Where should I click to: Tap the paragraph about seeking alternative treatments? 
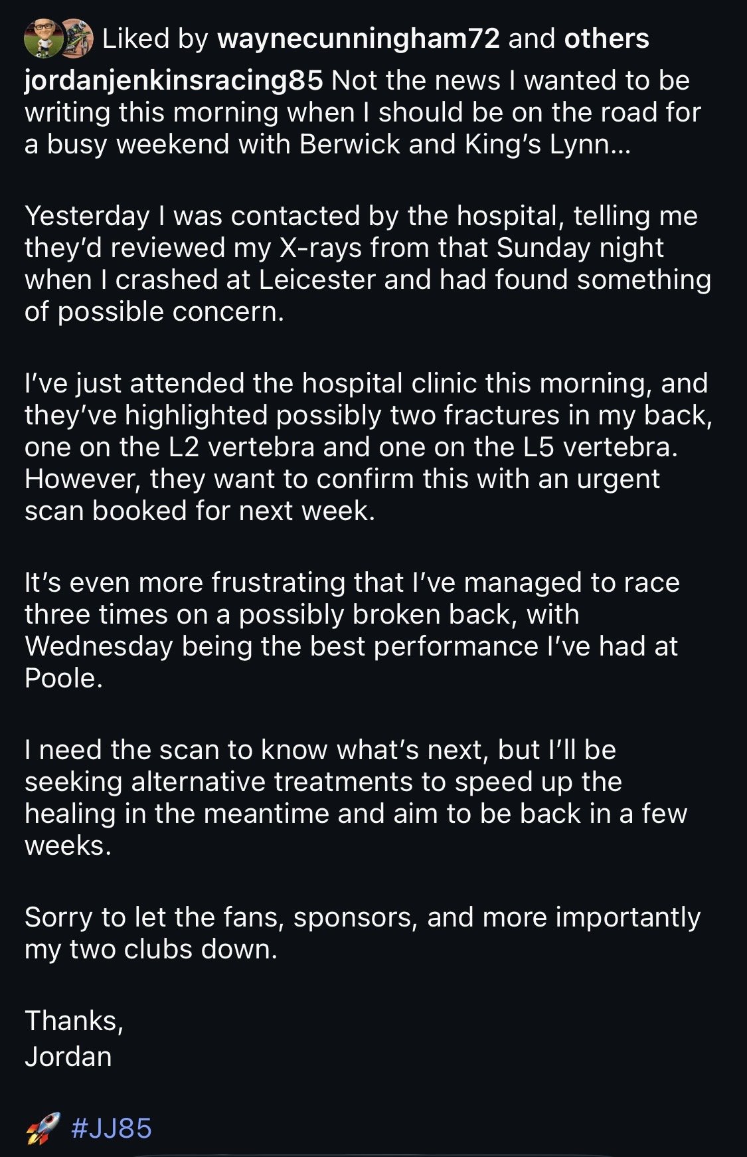(x=356, y=798)
